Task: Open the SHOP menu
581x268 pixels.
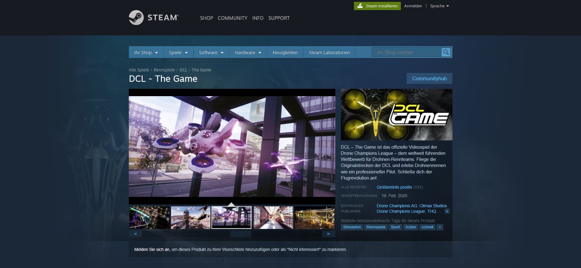Action: pos(207,18)
